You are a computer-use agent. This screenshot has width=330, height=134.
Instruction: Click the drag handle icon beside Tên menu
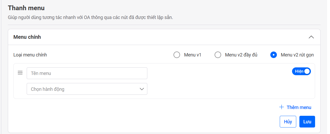20,73
